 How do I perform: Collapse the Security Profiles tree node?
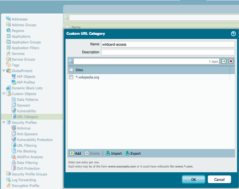[x=4, y=122]
